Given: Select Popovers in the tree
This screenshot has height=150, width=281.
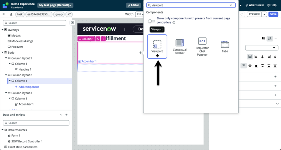Looking at the screenshot, I should coord(17,47).
